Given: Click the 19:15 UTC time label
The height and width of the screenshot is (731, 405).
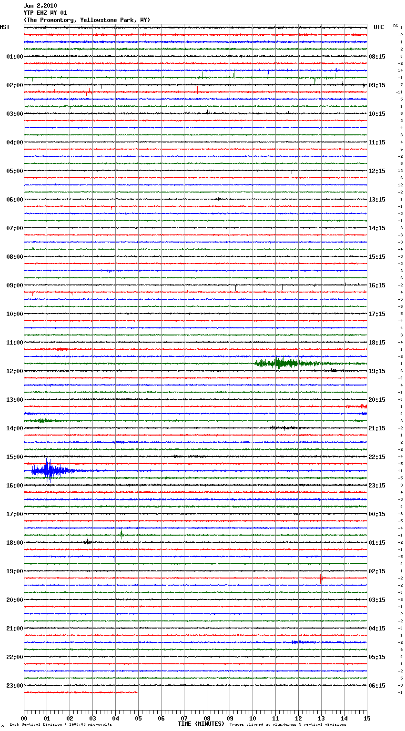Looking at the screenshot, I should [377, 371].
